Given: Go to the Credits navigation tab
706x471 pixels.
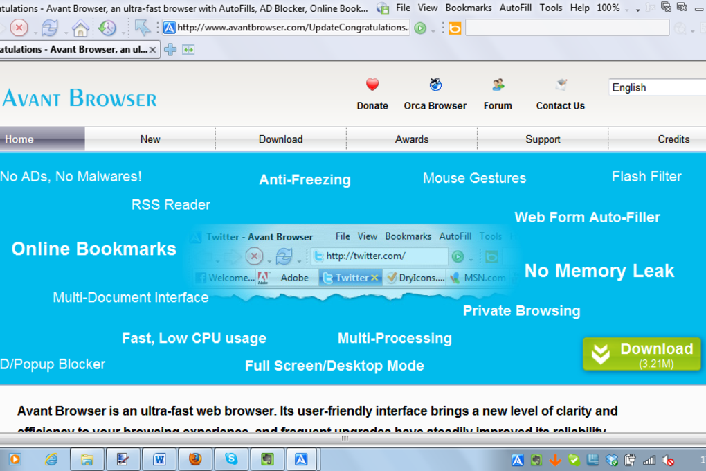Looking at the screenshot, I should click(658, 139).
